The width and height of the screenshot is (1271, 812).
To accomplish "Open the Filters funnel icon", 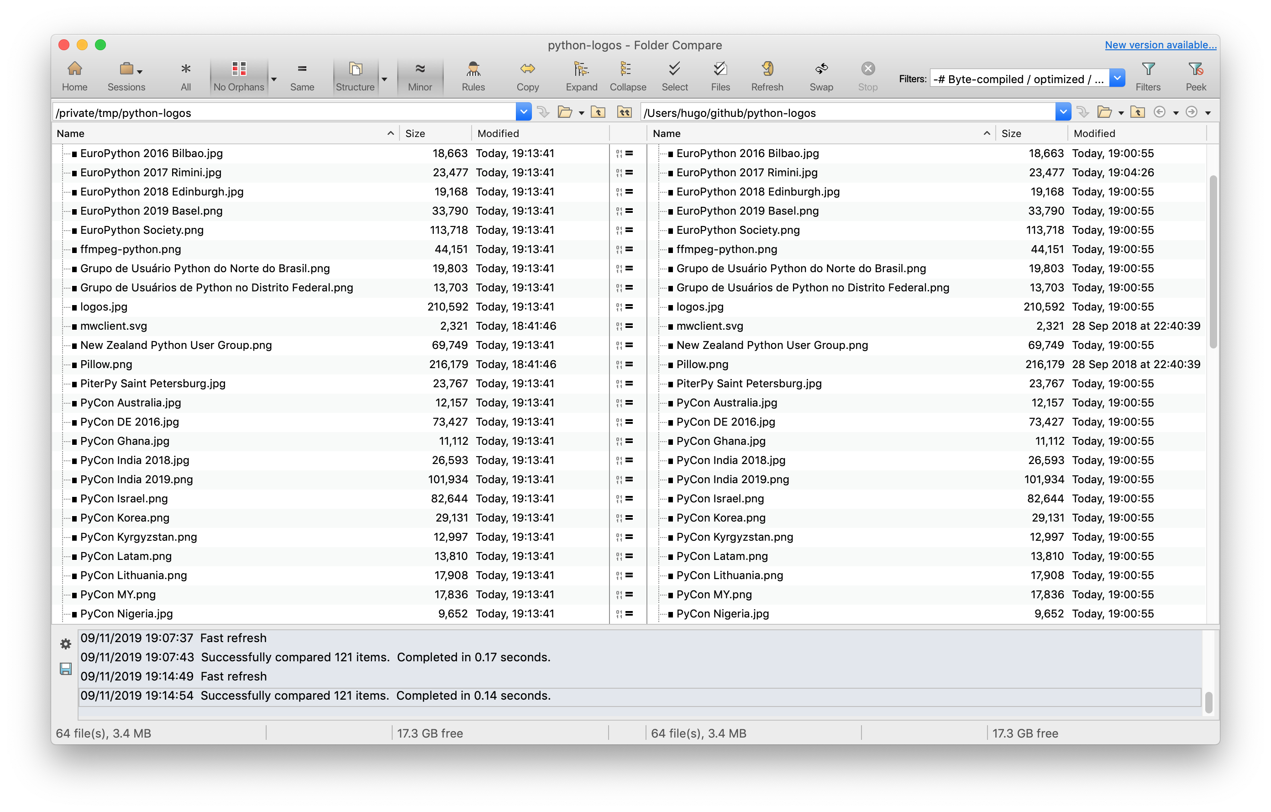I will coord(1148,69).
